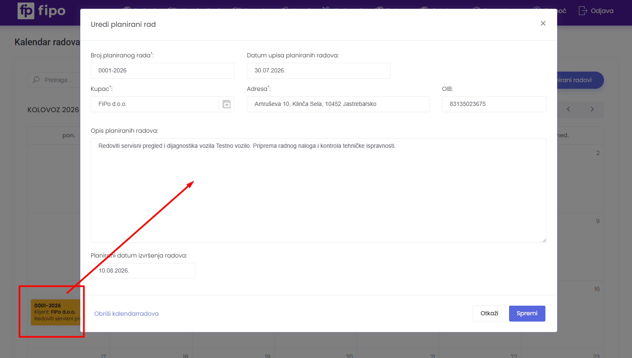632x358 pixels.
Task: Select the Datum upisa planiranih radova field
Action: (319, 71)
